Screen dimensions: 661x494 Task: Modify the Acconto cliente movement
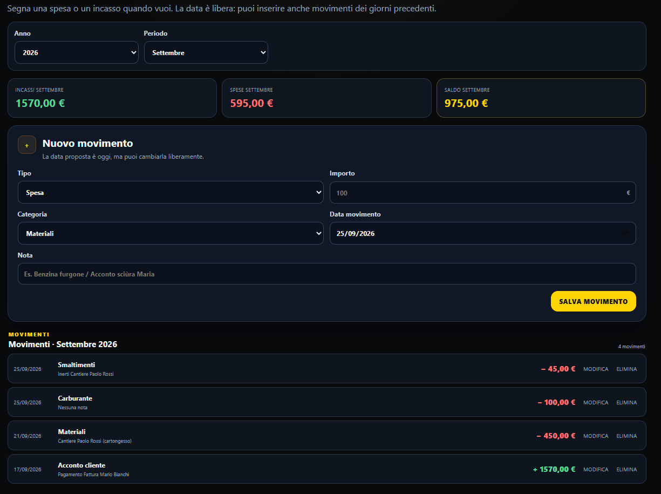click(596, 470)
